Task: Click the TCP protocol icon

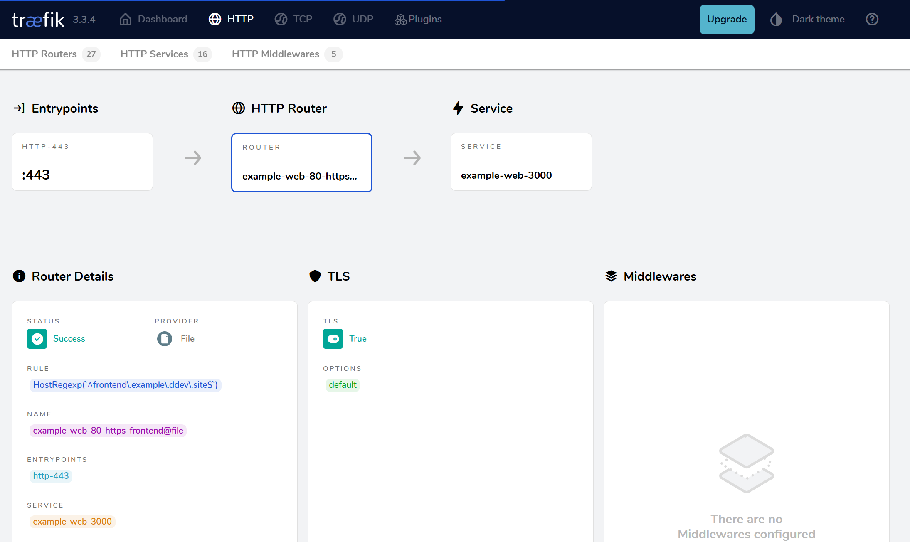Action: pos(281,19)
